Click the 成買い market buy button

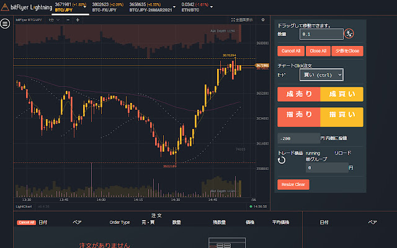[341, 94]
